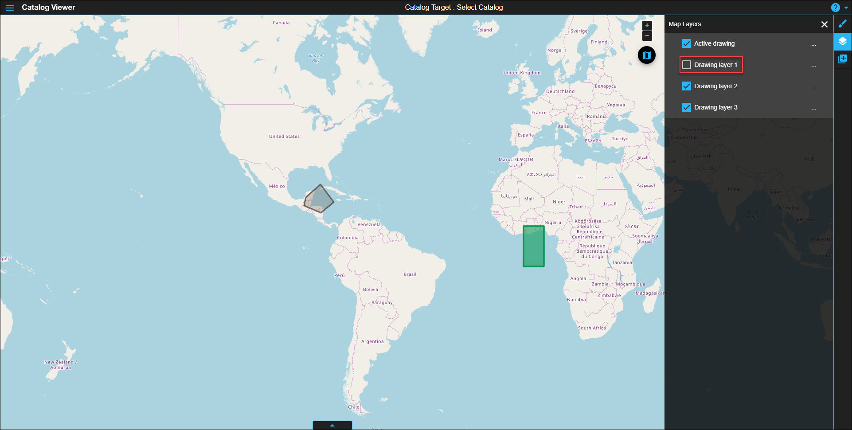
Task: Expand the bottom panel with up arrow
Action: coord(332,426)
